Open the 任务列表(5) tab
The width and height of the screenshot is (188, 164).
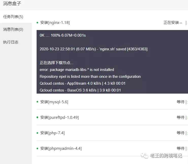click(x=13, y=17)
